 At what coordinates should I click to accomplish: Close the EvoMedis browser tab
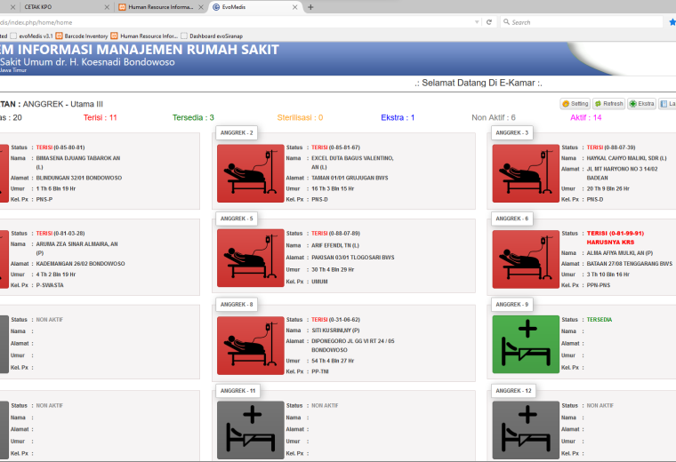pyautogui.click(x=295, y=7)
